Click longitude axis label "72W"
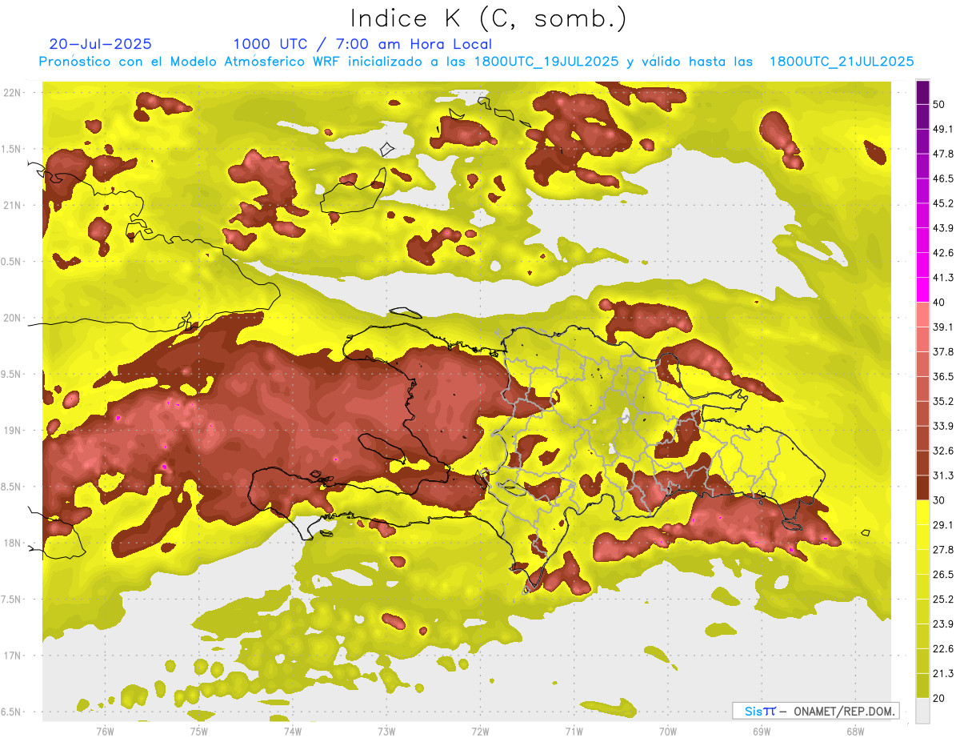Viewport: 960px width, 742px height. pos(480,732)
